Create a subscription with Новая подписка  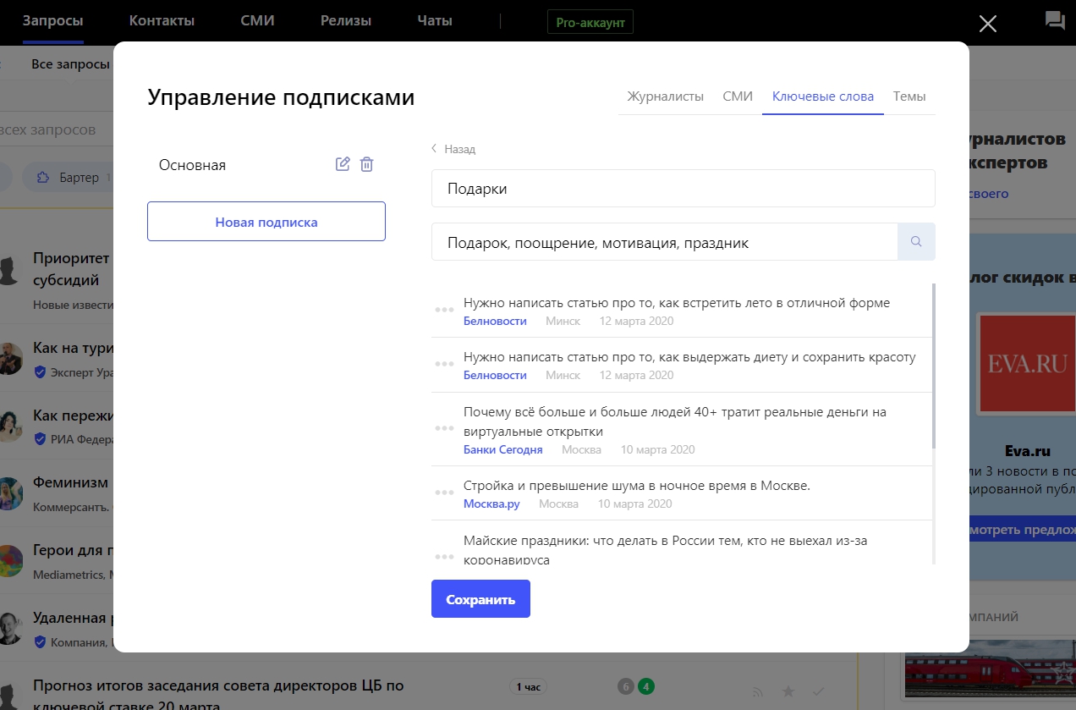[266, 222]
